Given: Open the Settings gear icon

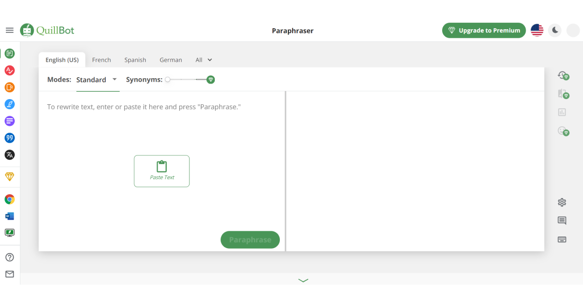Looking at the screenshot, I should point(562,202).
